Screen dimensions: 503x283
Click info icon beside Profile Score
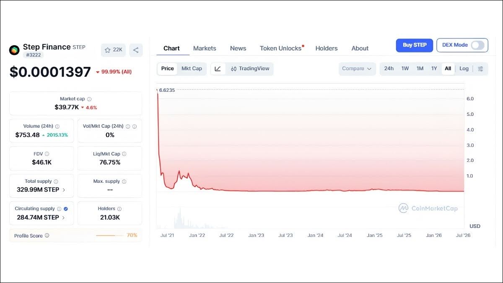47,236
